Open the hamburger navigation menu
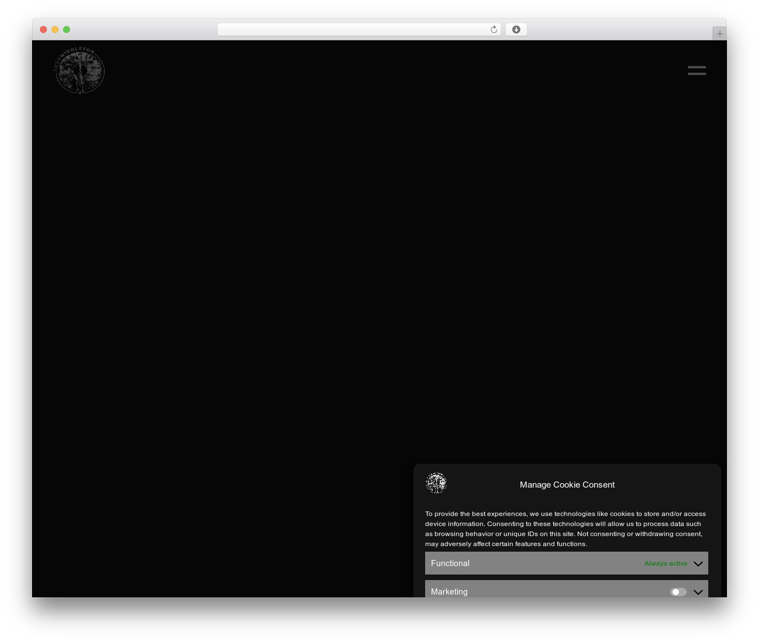 pyautogui.click(x=697, y=71)
